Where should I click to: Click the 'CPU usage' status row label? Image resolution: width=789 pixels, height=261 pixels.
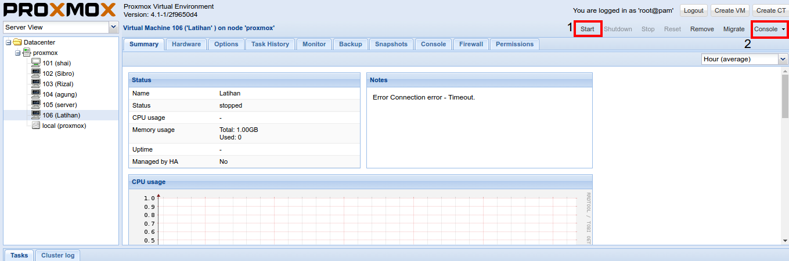click(x=149, y=117)
